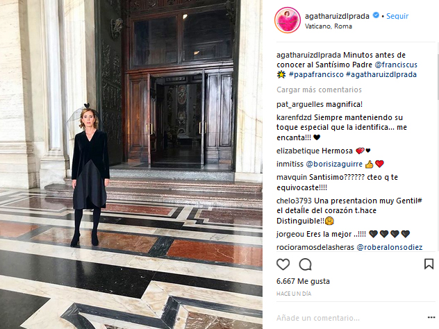Viewport: 439px width, 329px height.
Task: Open more options with three dots icon
Action: pyautogui.click(x=431, y=317)
